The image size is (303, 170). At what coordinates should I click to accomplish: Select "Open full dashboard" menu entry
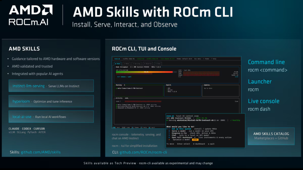[182, 137]
